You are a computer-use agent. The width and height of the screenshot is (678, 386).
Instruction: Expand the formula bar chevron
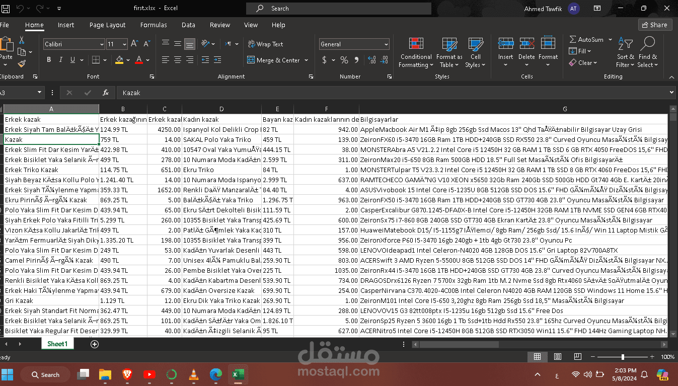[671, 93]
